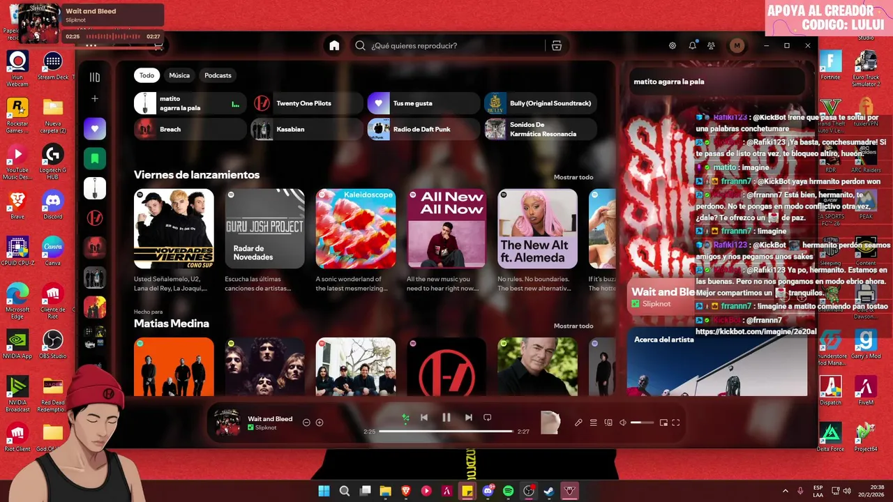Click the song progress bar
The width and height of the screenshot is (893, 502).
coord(446,432)
